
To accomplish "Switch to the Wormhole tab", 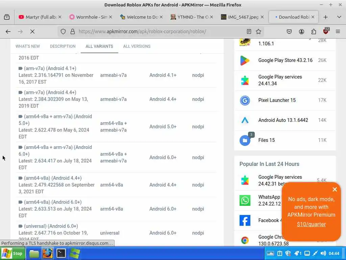I will (91, 17).
